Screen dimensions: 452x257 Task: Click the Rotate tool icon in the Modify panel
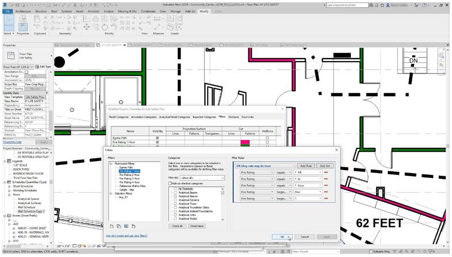pyautogui.click(x=105, y=28)
